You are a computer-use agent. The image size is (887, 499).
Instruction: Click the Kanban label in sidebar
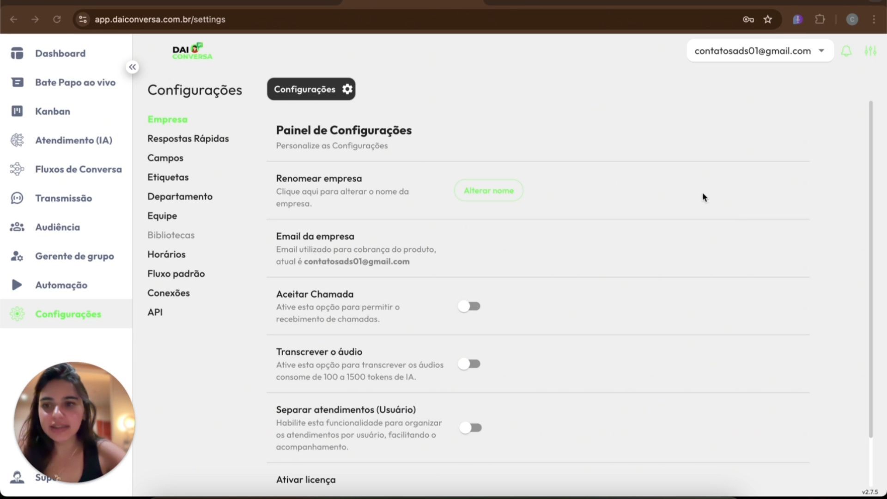click(53, 111)
